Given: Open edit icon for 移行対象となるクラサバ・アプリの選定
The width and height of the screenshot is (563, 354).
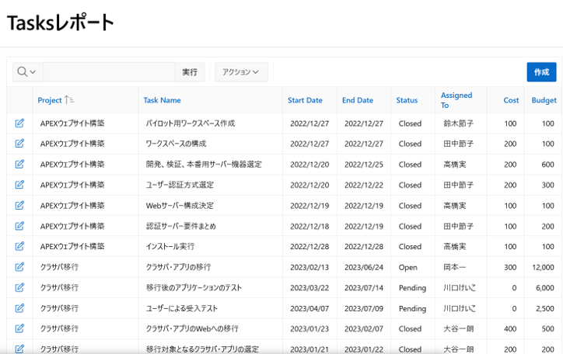Looking at the screenshot, I should [19, 349].
